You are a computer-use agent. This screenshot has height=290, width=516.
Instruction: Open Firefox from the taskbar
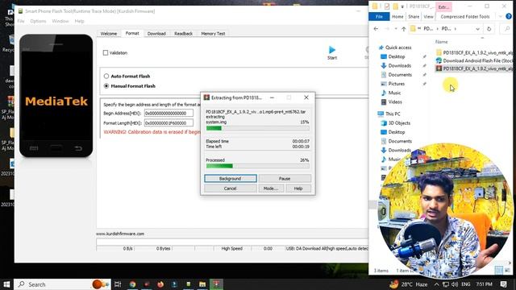160,284
